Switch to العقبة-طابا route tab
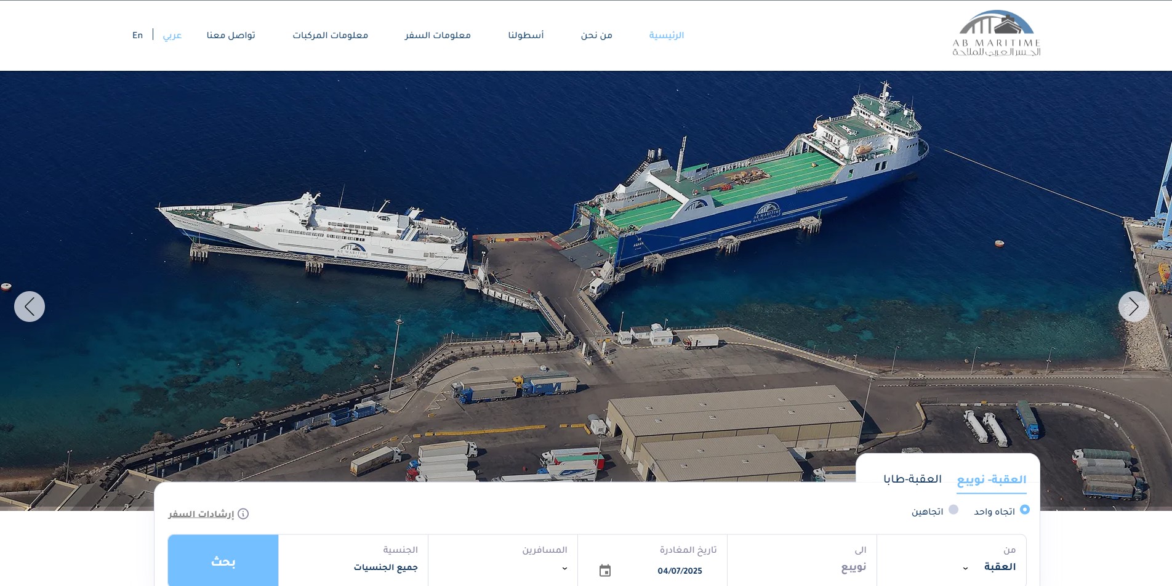 point(913,480)
